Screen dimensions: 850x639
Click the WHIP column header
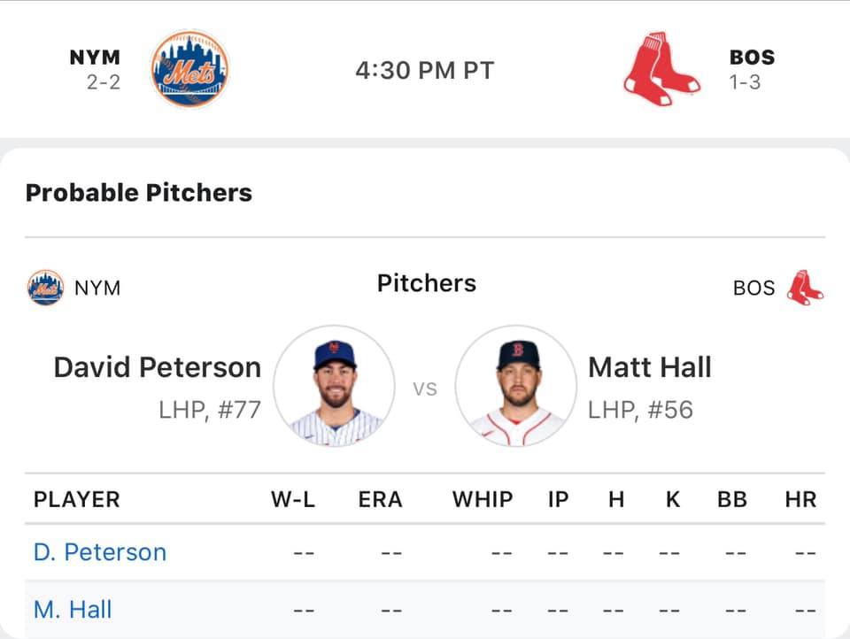tap(483, 499)
